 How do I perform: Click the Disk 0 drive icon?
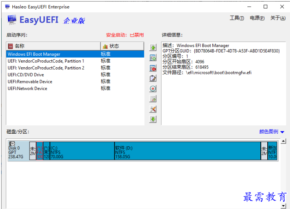click(12, 144)
